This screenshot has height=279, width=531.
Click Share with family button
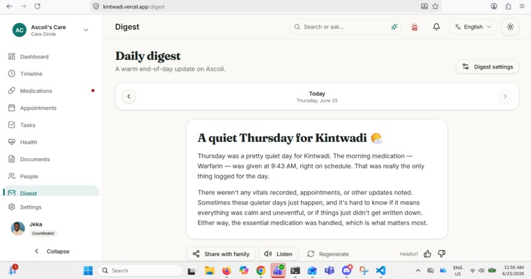(221, 254)
